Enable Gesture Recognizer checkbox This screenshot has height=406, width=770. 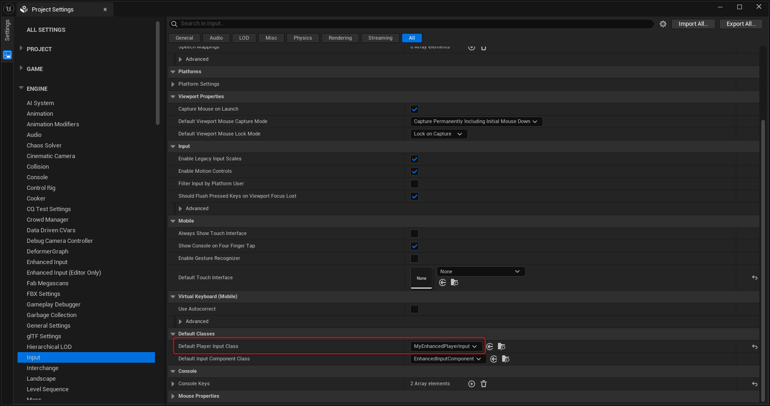(415, 259)
